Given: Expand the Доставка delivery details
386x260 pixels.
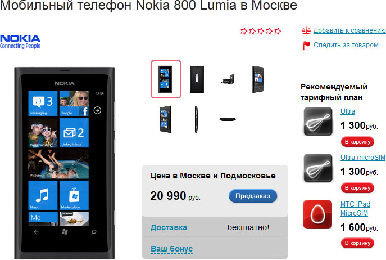Looking at the screenshot, I should [169, 227].
